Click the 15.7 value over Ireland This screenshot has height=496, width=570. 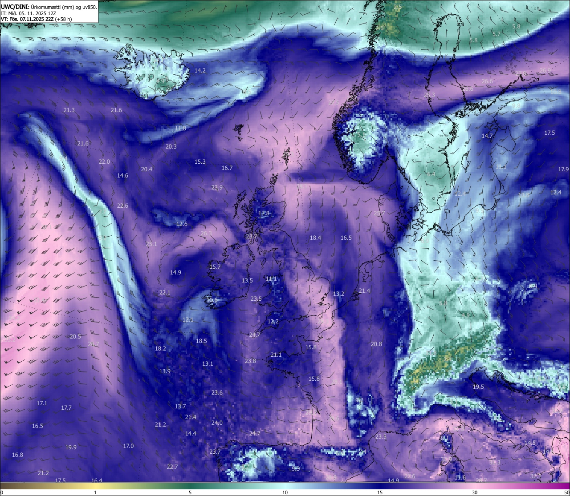(x=215, y=266)
